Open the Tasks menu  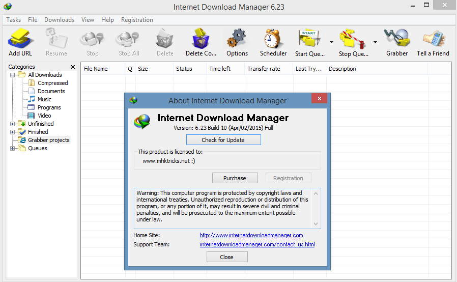13,20
